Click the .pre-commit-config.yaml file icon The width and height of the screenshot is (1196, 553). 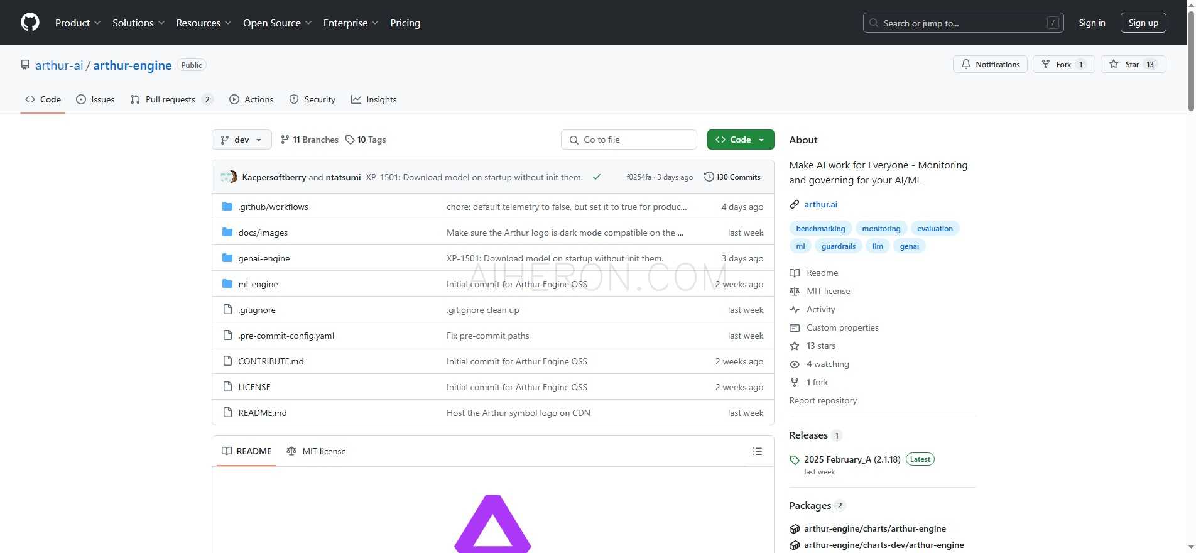pos(228,335)
